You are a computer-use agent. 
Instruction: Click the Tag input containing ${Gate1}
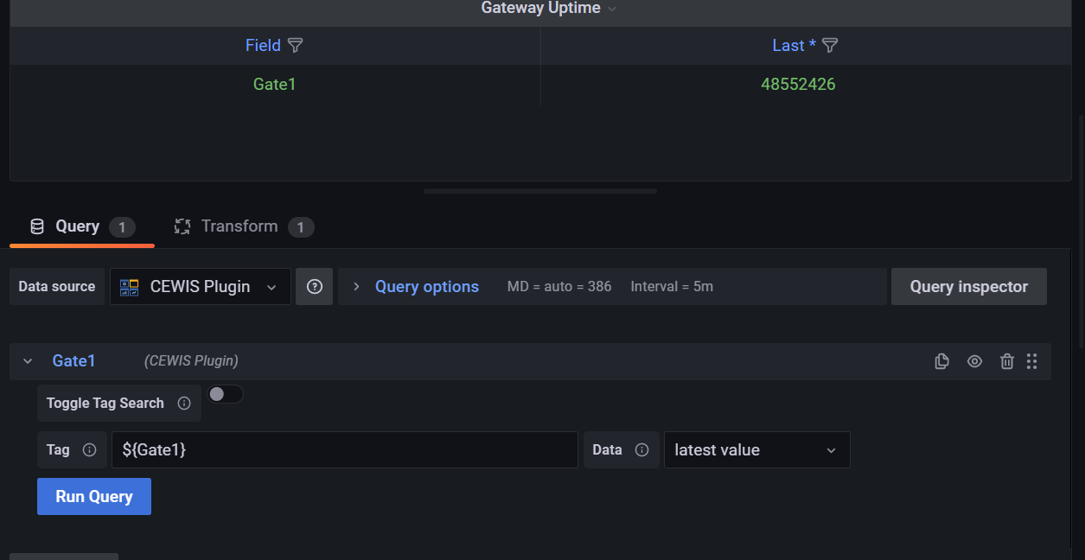(344, 449)
